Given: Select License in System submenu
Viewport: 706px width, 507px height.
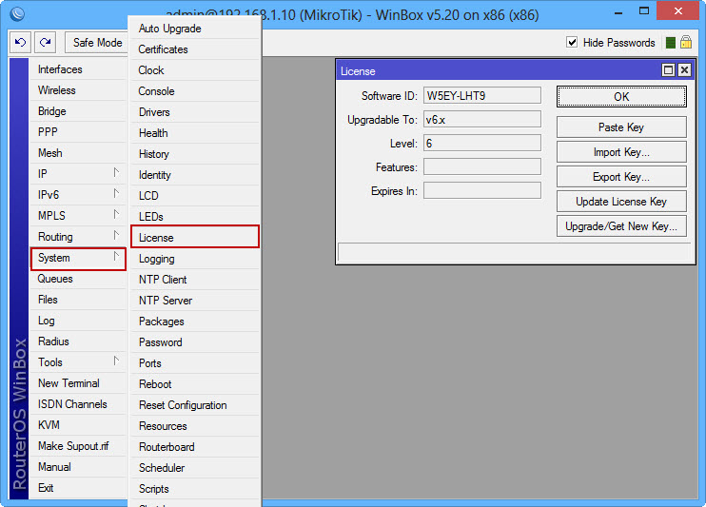Looking at the screenshot, I should point(195,237).
